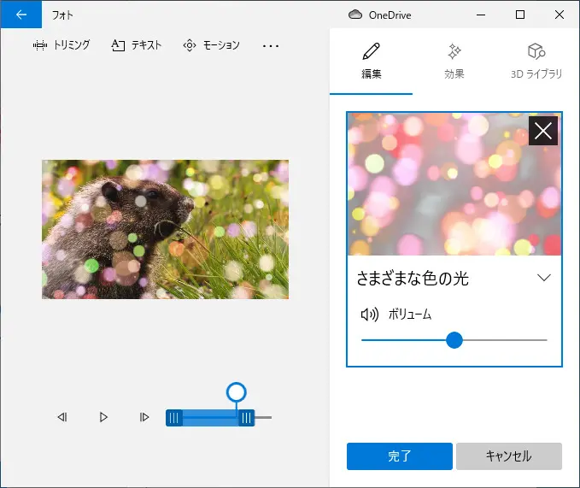
Task: Click the circular playhead seek marker
Action: point(237,392)
